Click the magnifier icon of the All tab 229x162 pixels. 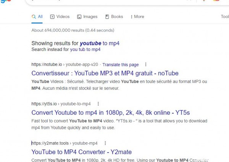click(x=34, y=17)
